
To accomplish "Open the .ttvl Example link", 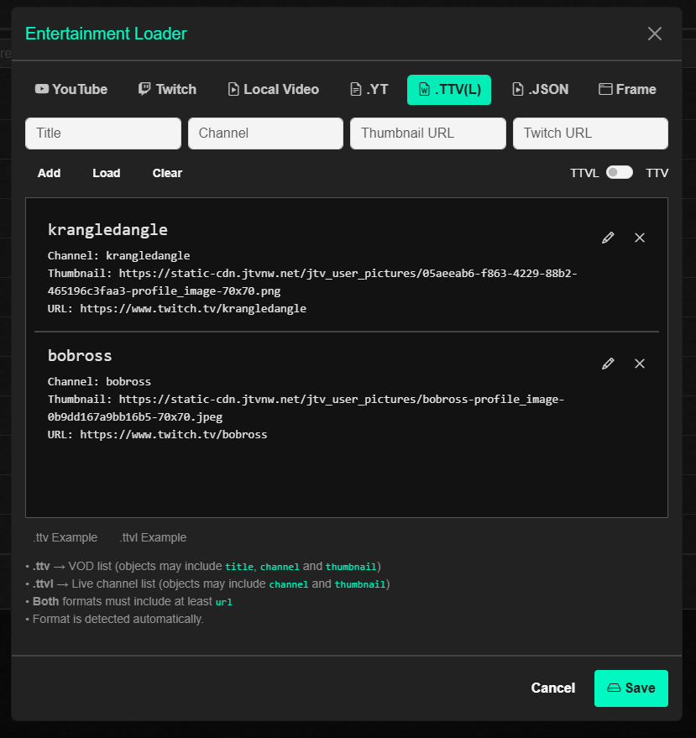I will 153,537.
